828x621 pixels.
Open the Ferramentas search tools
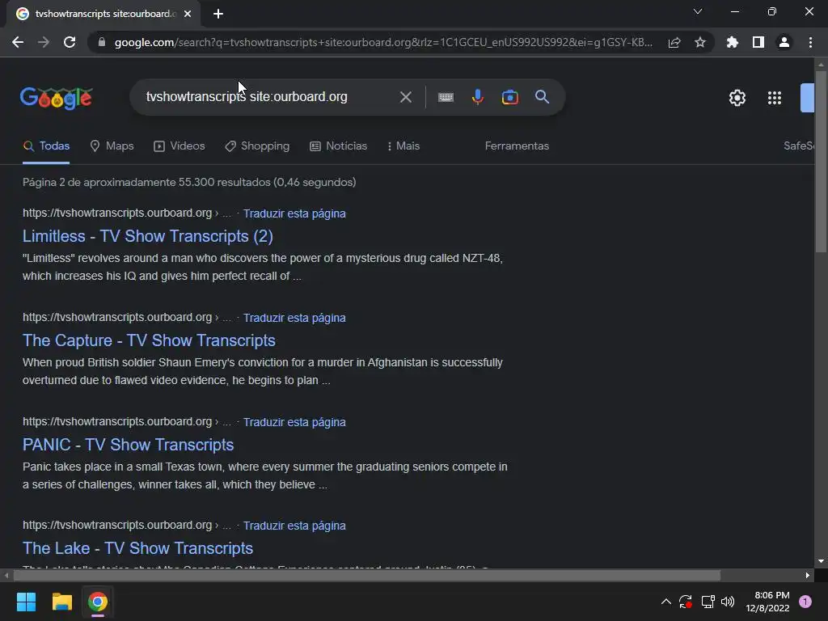point(517,146)
